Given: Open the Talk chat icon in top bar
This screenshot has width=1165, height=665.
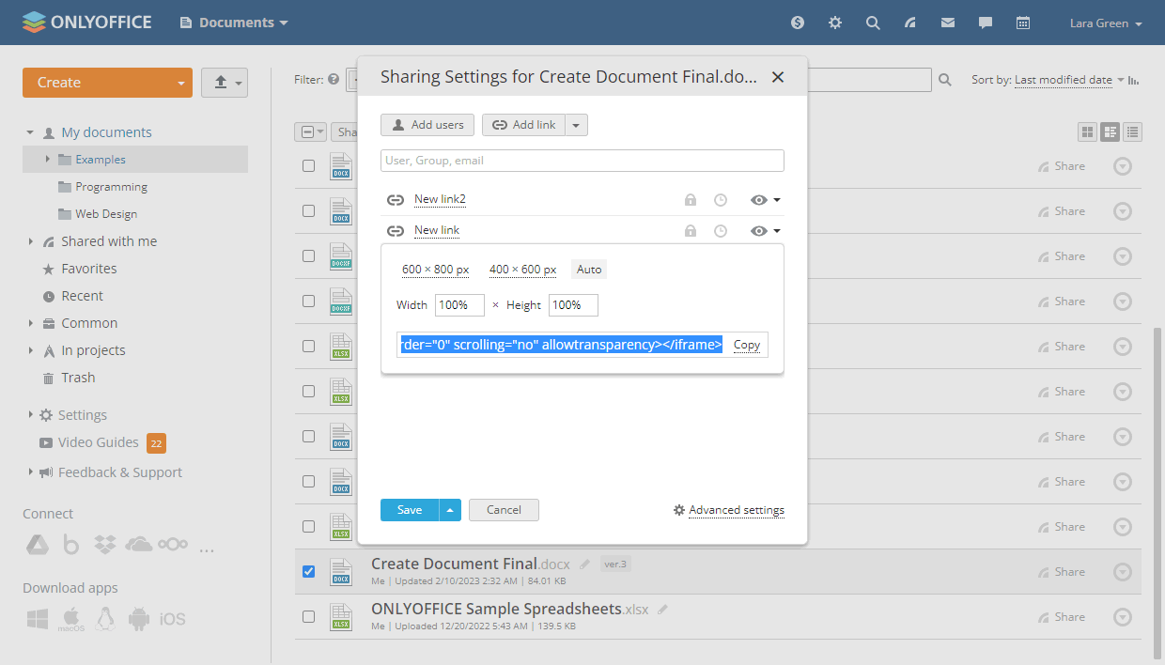Looking at the screenshot, I should (985, 22).
